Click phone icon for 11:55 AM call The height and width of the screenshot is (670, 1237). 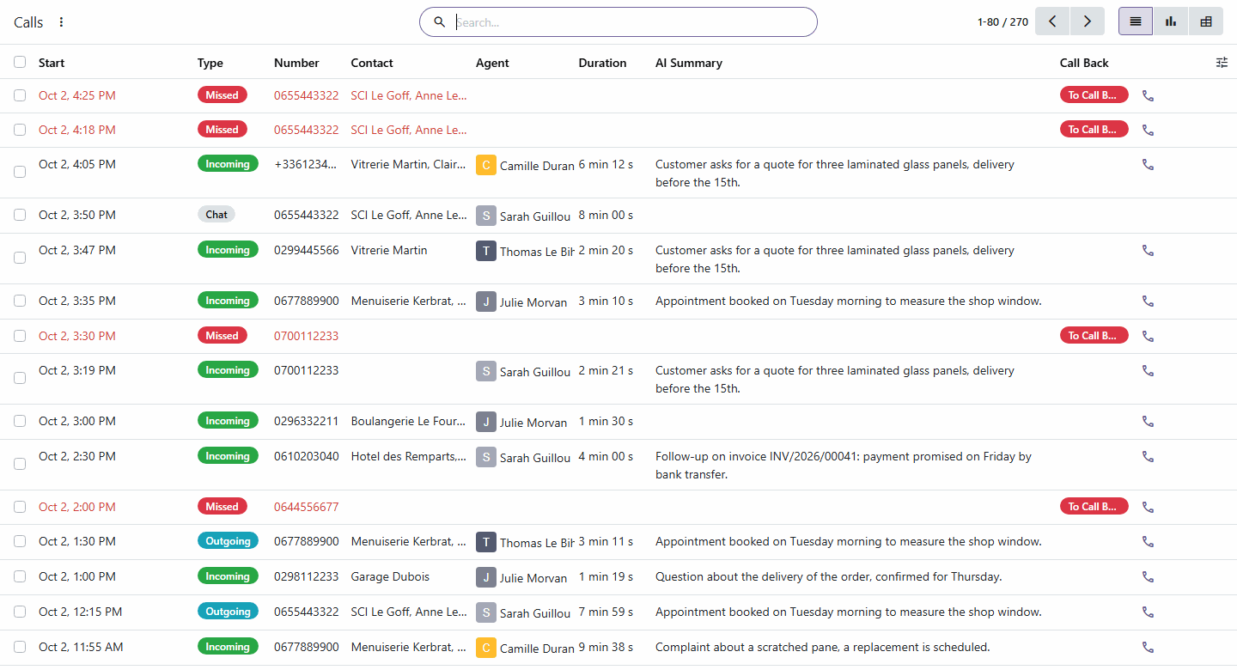[1148, 647]
